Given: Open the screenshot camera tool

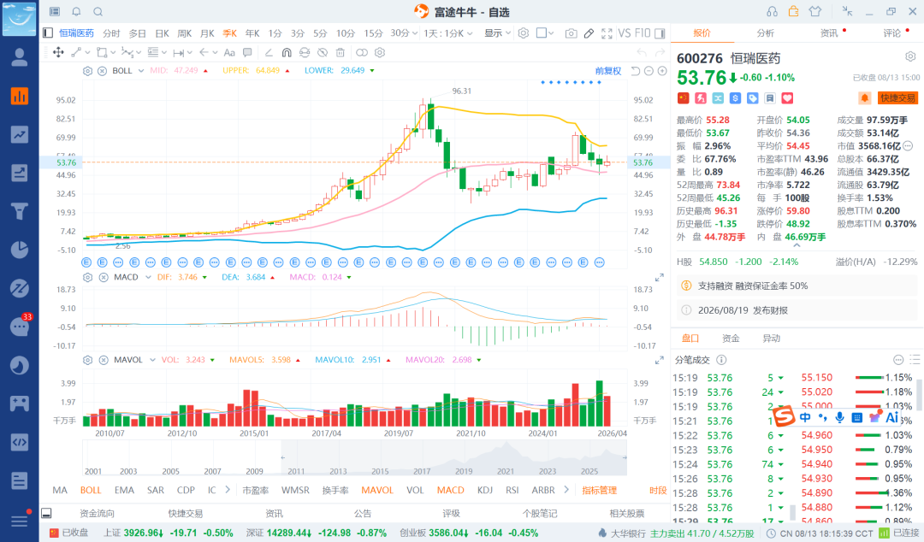Looking at the screenshot, I should coord(571,33).
